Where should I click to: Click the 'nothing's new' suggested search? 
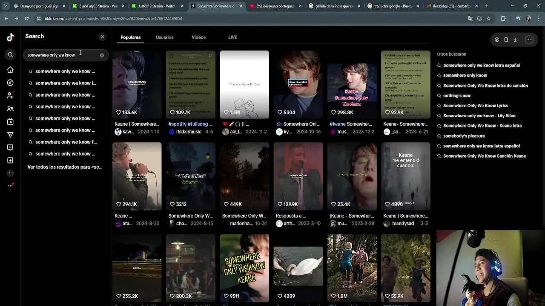(x=457, y=96)
